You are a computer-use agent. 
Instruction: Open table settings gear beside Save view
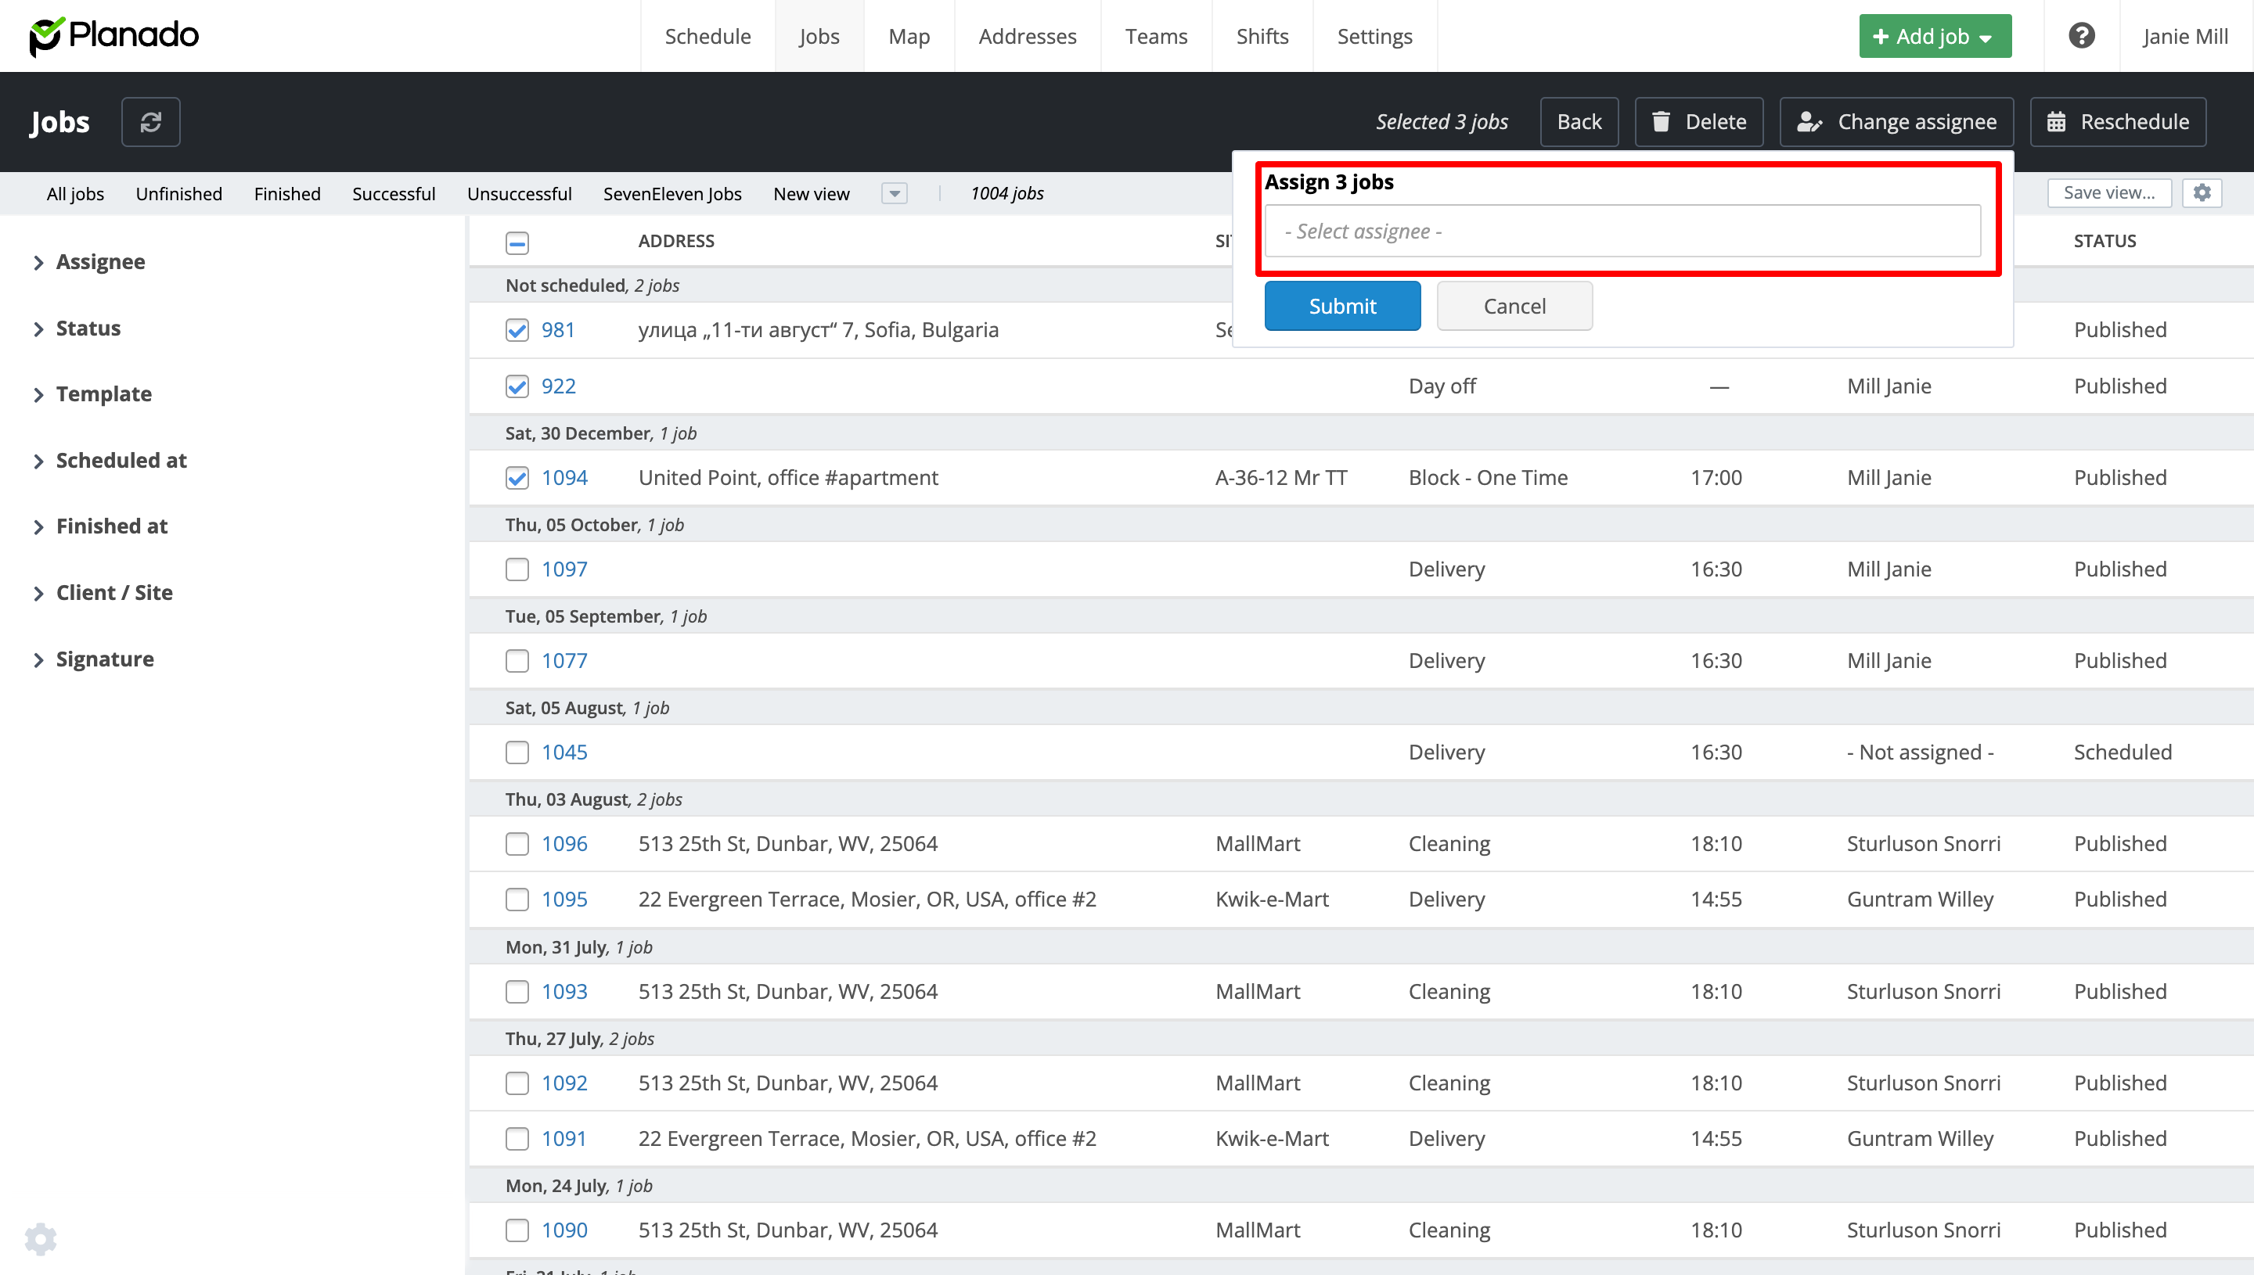click(x=2202, y=192)
